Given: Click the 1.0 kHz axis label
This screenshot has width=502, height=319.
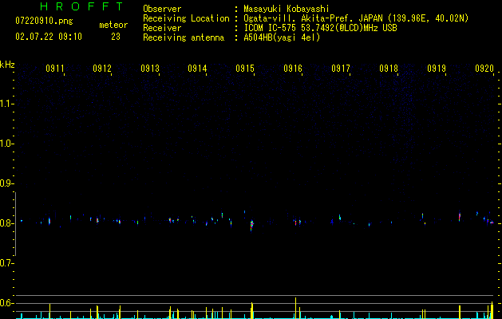Looking at the screenshot, I should pyautogui.click(x=7, y=144).
